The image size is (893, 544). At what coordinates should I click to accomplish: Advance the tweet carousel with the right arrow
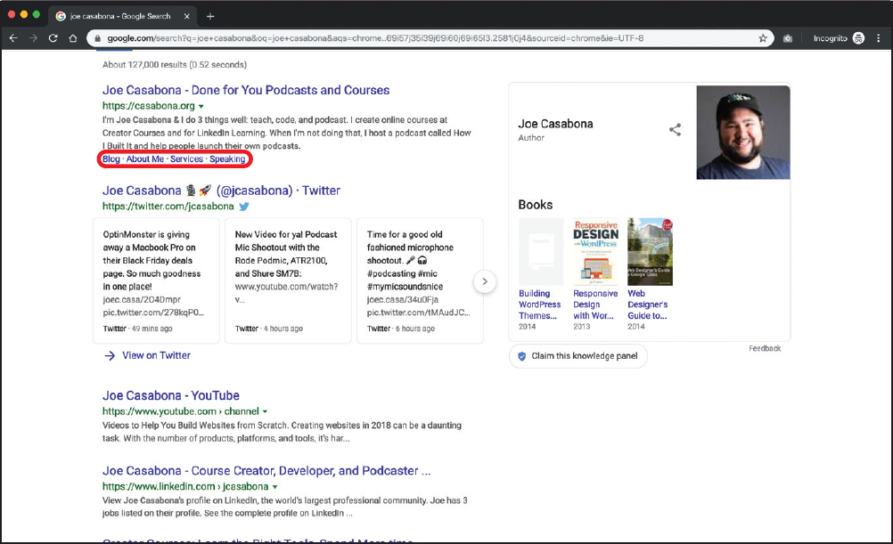[485, 281]
